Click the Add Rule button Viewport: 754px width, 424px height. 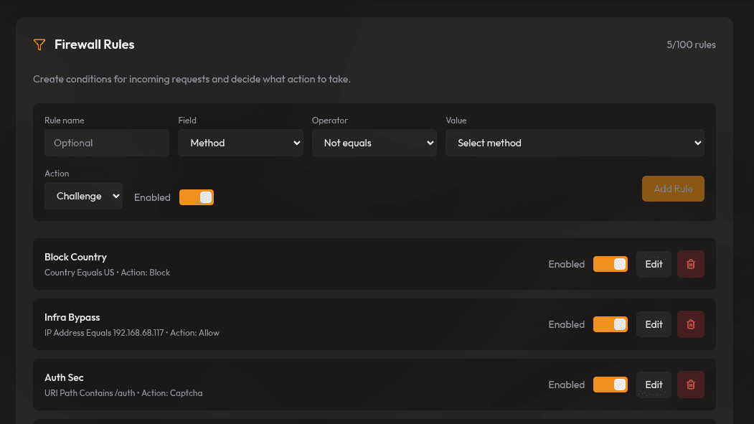pos(672,189)
